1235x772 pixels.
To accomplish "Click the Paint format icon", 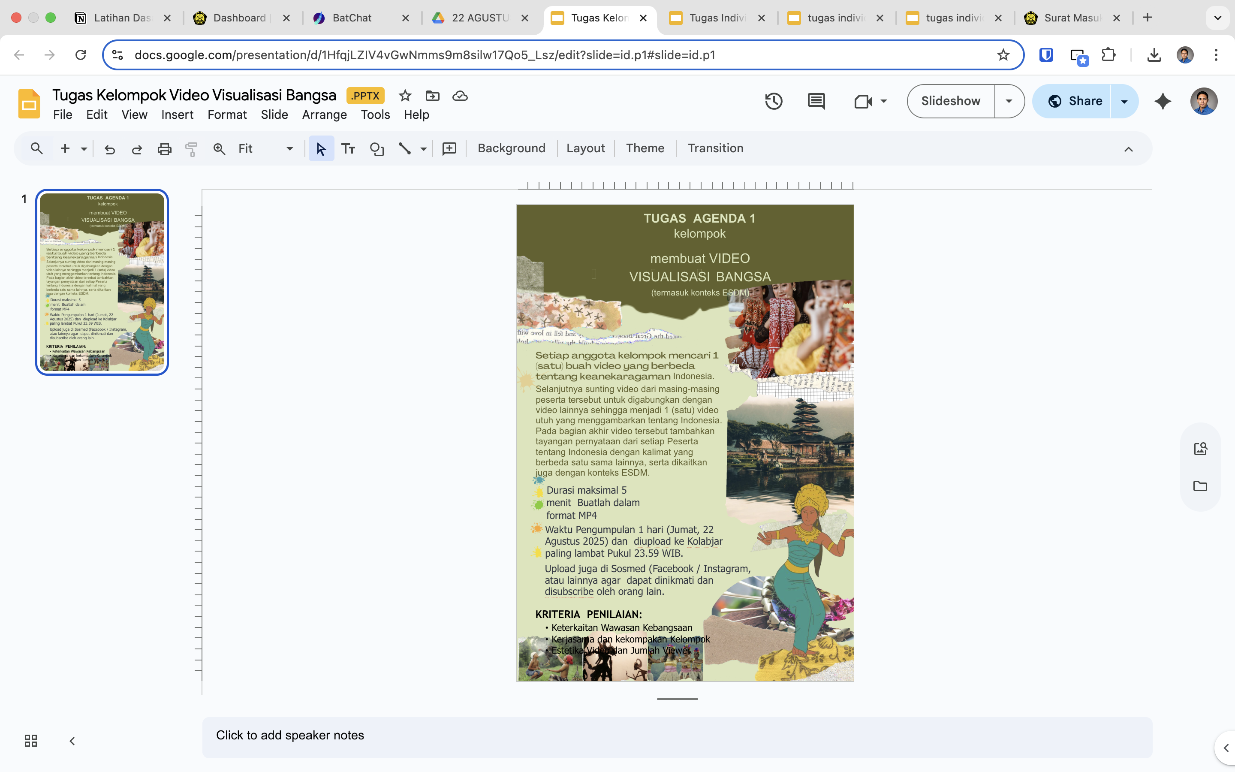I will coord(191,148).
